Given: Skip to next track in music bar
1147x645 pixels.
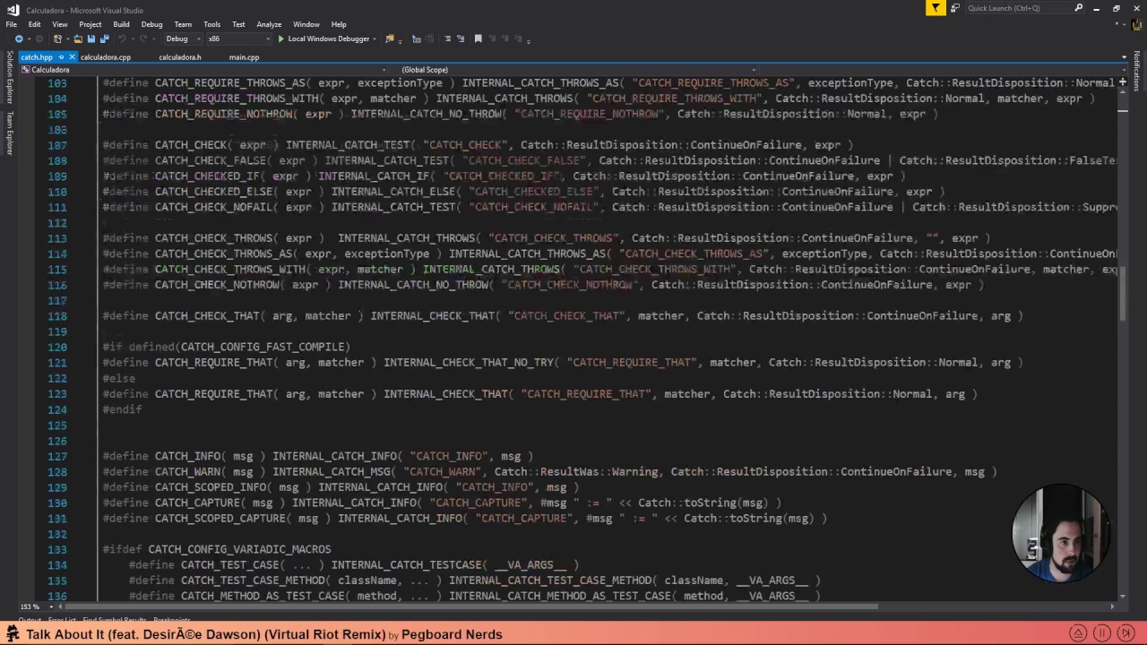Looking at the screenshot, I should 1126,633.
